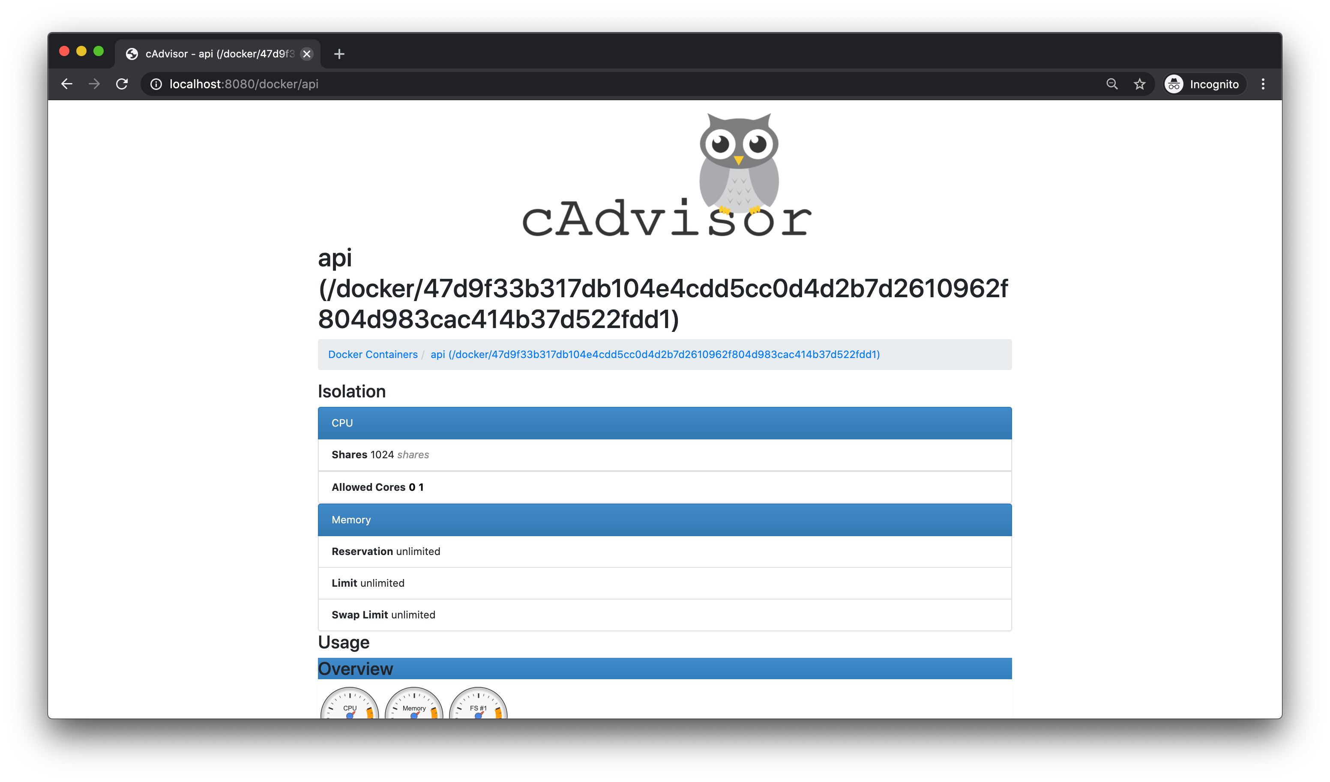Click the Memory isolation panel header
The image size is (1330, 782).
pos(665,520)
